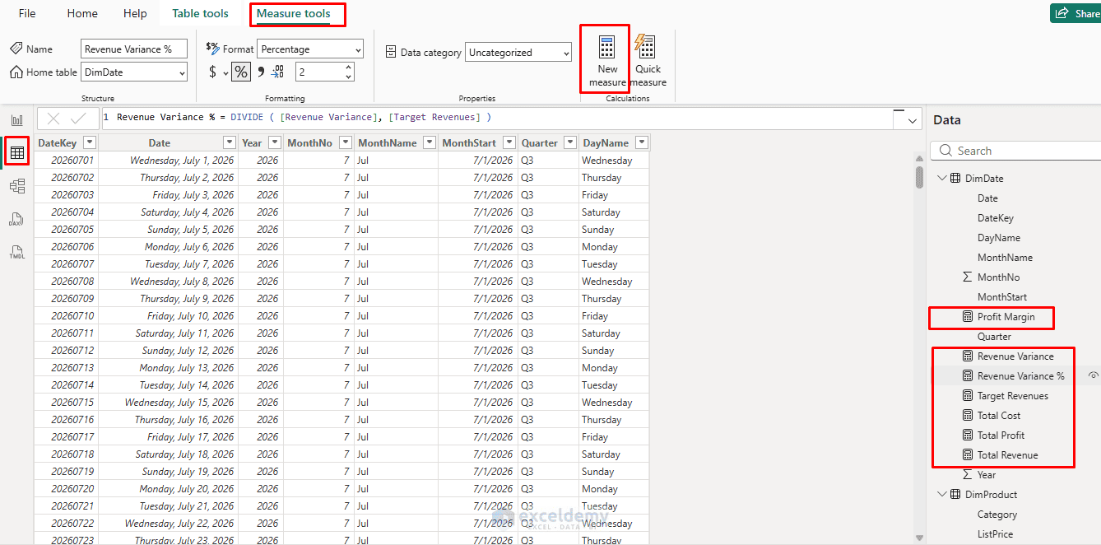Open currency symbol dropdown arrow
This screenshot has width=1101, height=545.
[225, 73]
